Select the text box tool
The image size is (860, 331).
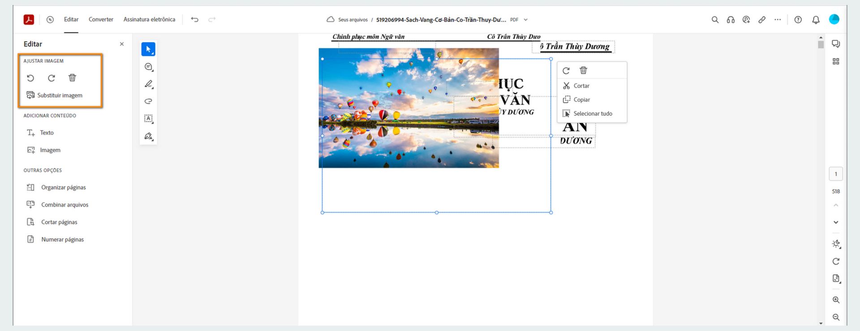(148, 119)
